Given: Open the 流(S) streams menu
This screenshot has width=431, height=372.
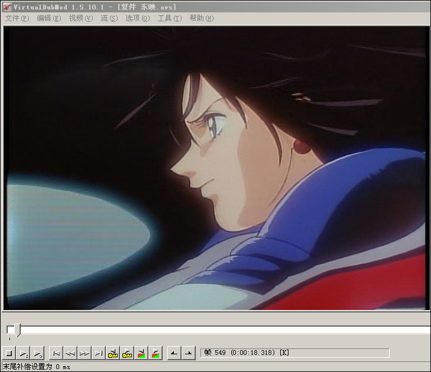Looking at the screenshot, I should coord(109,18).
